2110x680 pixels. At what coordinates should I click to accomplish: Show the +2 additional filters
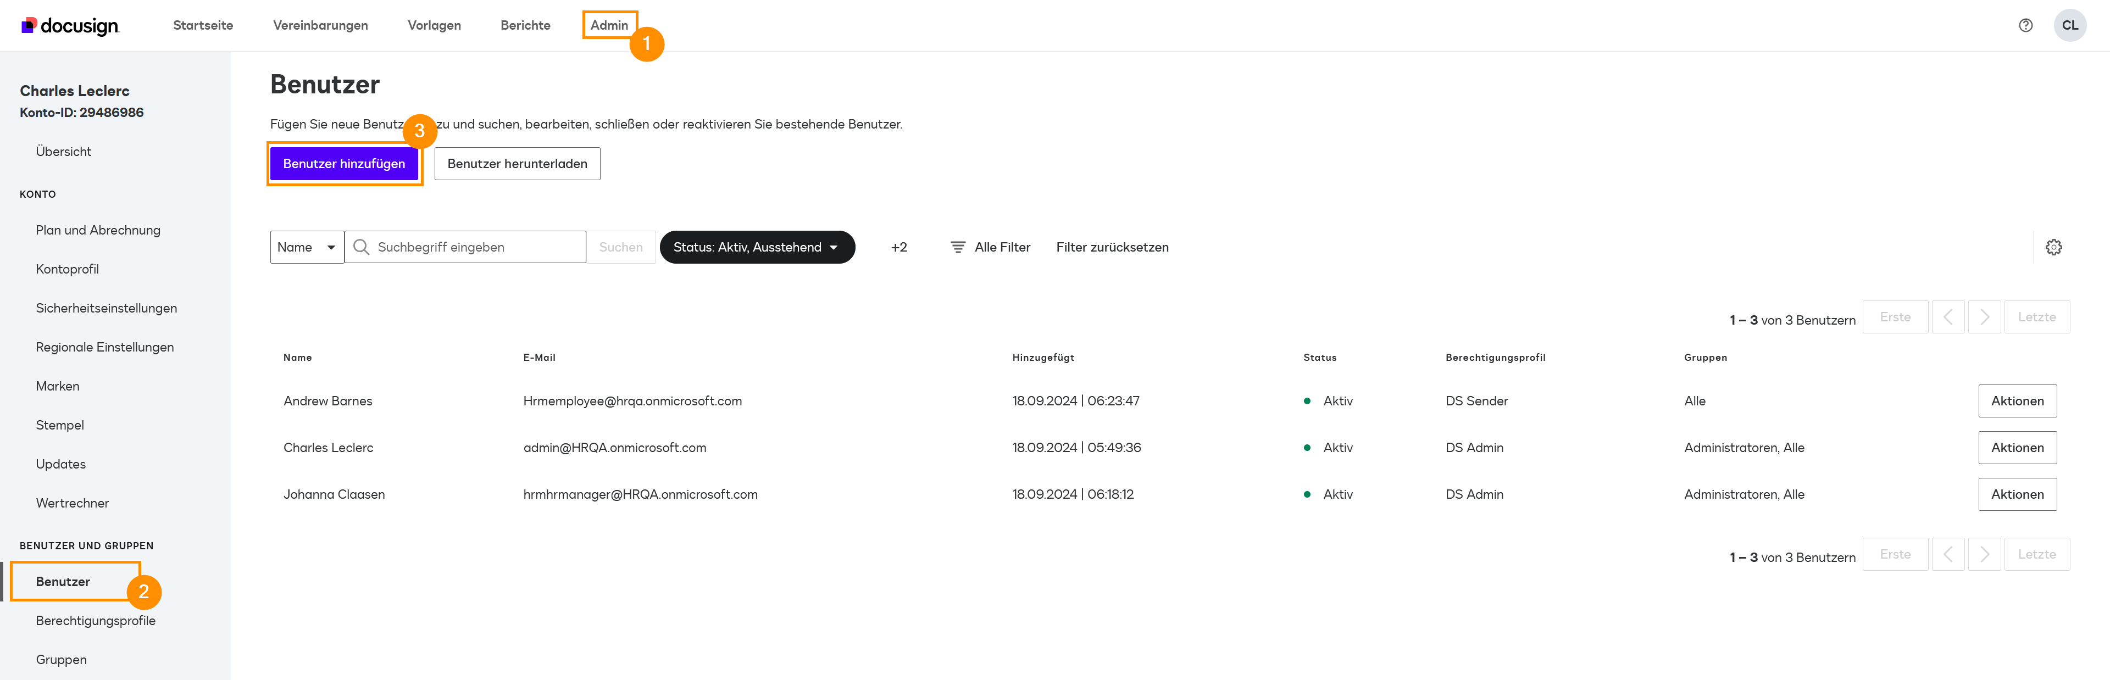(898, 247)
